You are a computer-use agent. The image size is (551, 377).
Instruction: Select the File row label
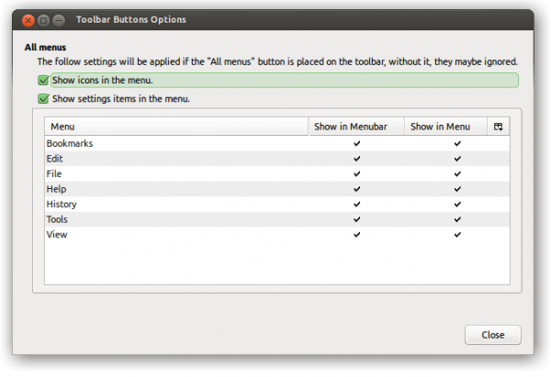(x=54, y=173)
